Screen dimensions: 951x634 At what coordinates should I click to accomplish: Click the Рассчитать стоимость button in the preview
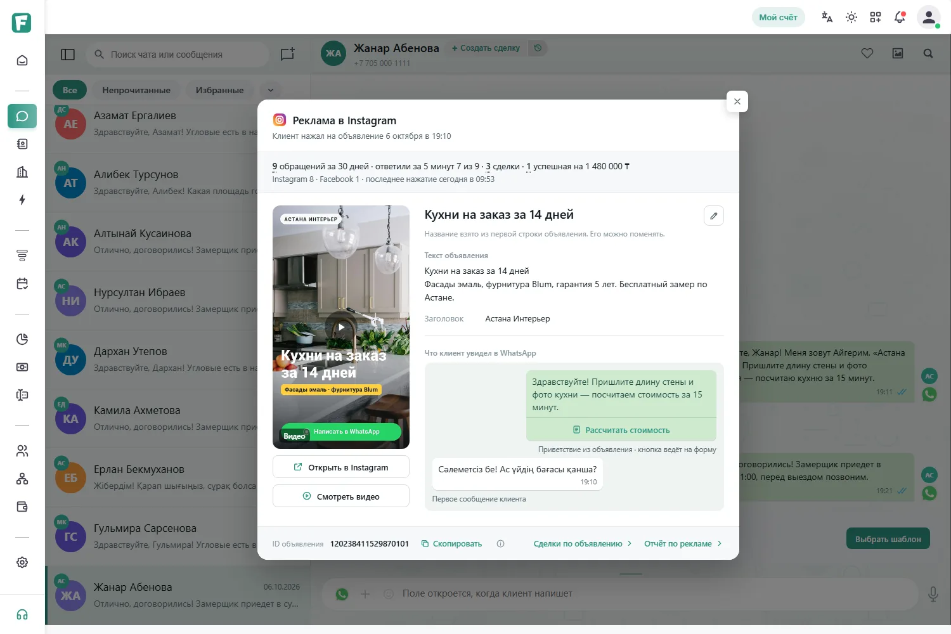coord(621,430)
